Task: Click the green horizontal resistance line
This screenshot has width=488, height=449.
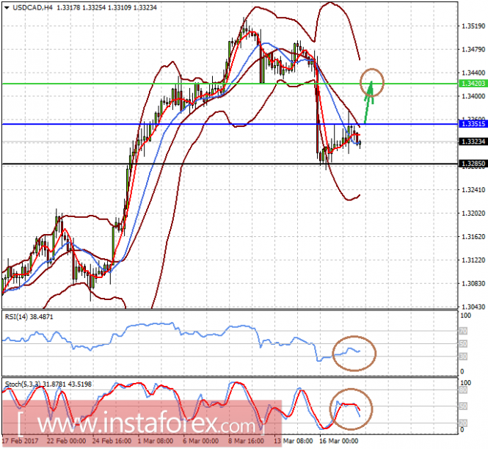Action: point(230,84)
